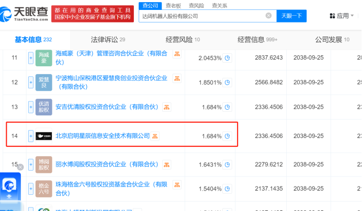Open equity structure icon for 爱慧良

177,78
